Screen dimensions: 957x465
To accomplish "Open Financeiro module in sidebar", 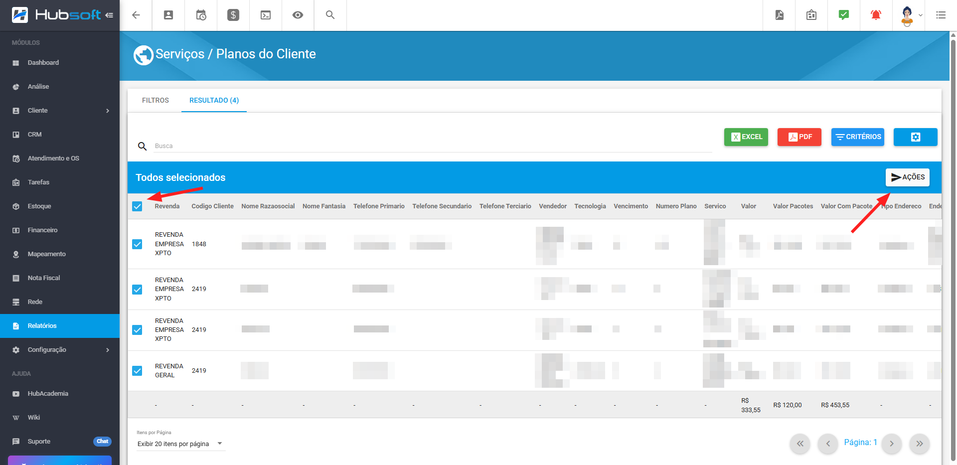I will point(42,230).
